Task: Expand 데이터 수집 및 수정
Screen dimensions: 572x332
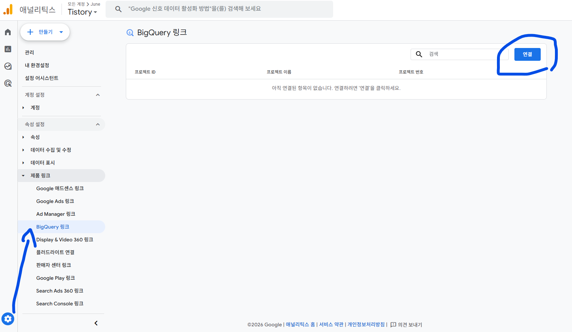Action: [x=23, y=150]
